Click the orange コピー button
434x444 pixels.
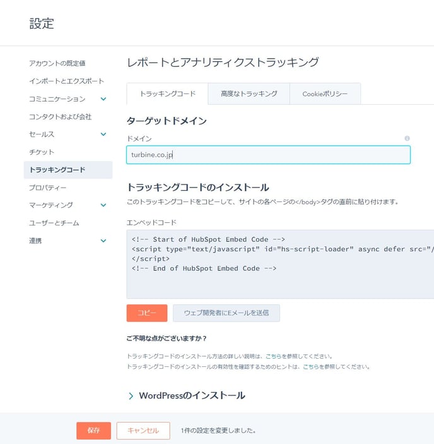147,313
